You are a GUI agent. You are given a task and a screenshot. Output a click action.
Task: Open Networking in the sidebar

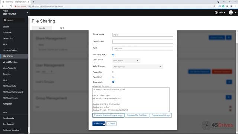tap(8, 38)
